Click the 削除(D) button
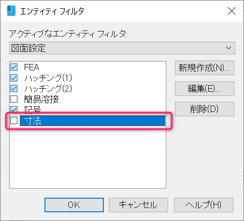Image resolution: width=244 pixels, height=221 pixels. pos(204,109)
